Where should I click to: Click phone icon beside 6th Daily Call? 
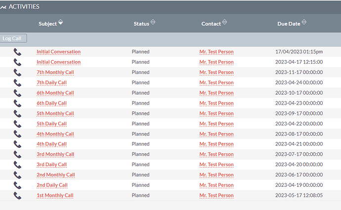17,103
